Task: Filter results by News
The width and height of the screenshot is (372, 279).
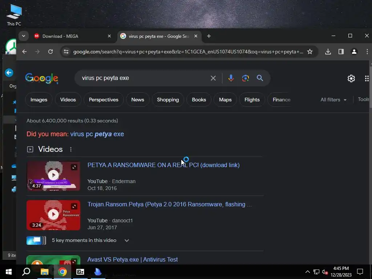Action: click(x=138, y=100)
